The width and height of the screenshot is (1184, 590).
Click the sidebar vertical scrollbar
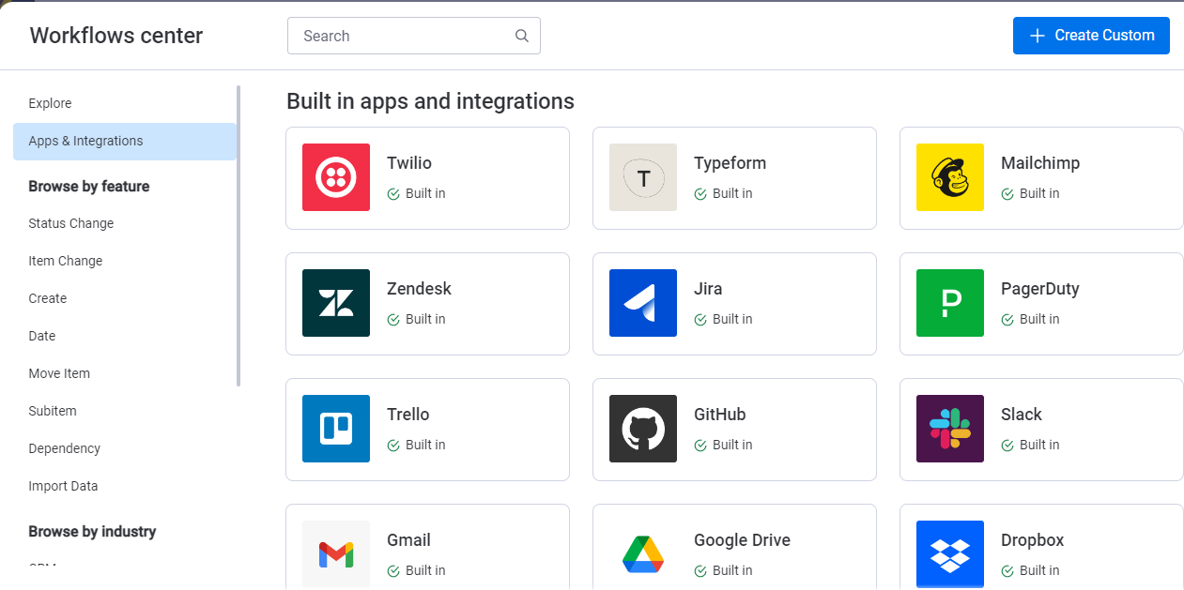[238, 234]
